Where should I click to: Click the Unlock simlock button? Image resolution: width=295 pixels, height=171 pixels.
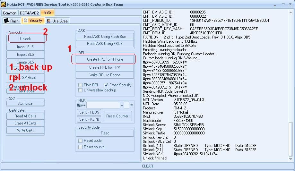[25, 39]
